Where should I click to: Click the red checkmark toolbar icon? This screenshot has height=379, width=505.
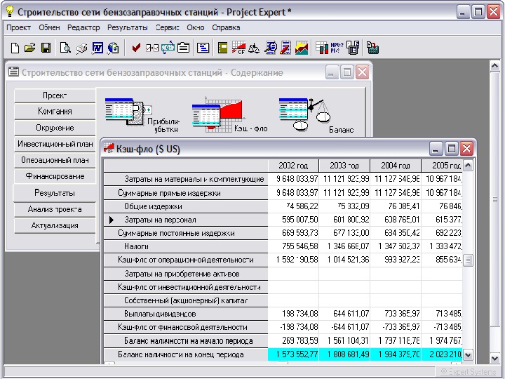pyautogui.click(x=136, y=48)
